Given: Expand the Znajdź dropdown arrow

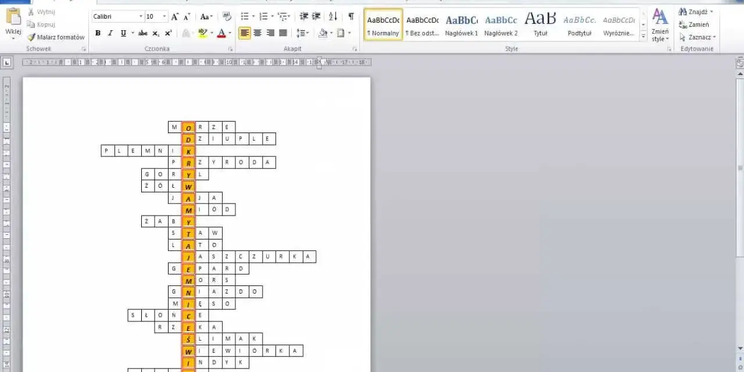Looking at the screenshot, I should click(711, 12).
